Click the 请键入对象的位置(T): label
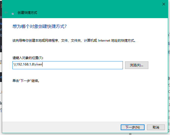 coord(28,58)
